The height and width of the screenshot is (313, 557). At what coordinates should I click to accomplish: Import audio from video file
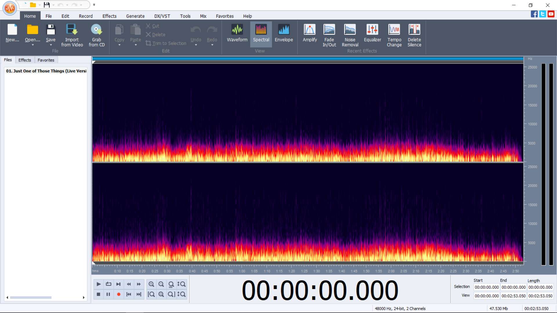click(x=72, y=35)
